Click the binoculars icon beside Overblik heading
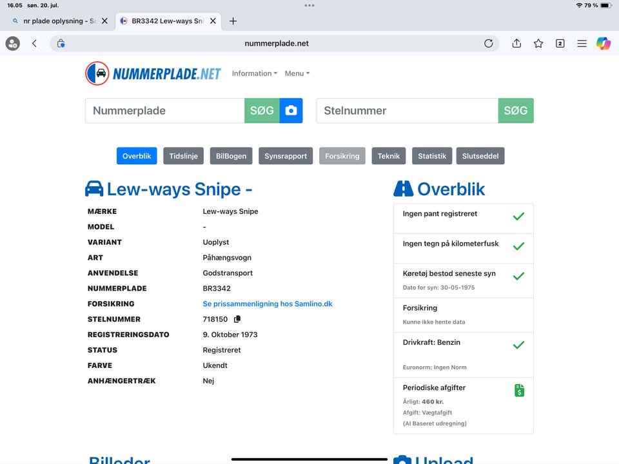 (403, 189)
